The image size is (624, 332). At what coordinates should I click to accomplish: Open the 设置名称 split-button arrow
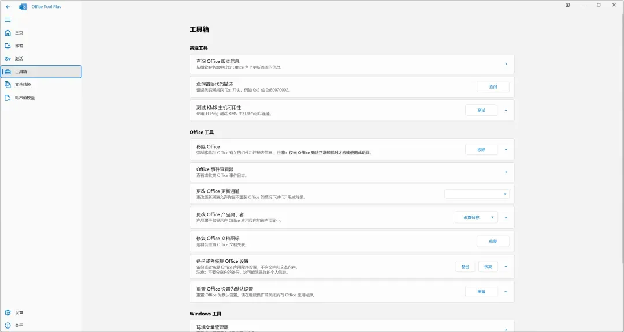(x=492, y=217)
